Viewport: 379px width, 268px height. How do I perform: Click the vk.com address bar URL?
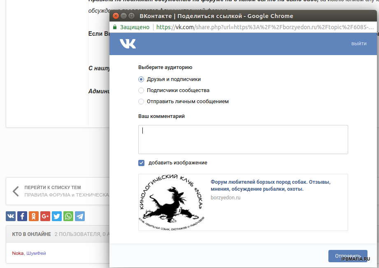tap(265, 27)
